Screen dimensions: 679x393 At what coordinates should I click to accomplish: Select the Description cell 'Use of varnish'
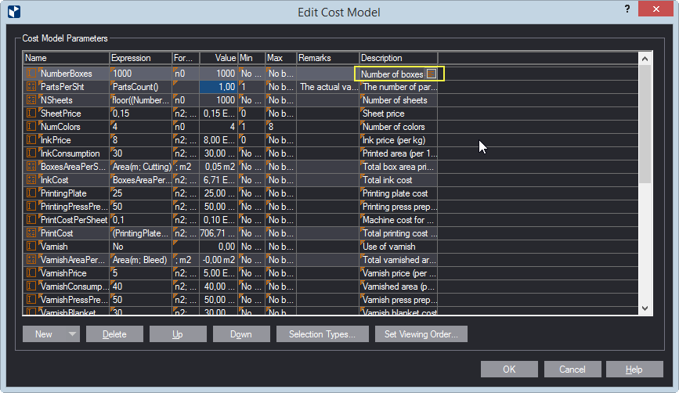[x=399, y=247]
